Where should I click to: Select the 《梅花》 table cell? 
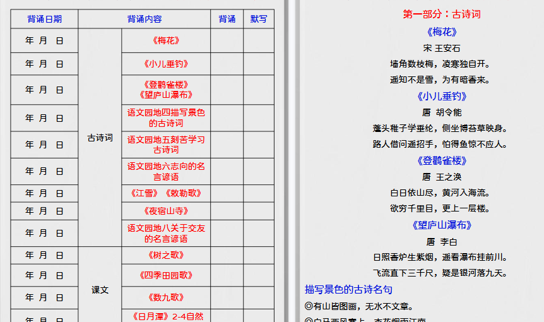pyautogui.click(x=166, y=40)
